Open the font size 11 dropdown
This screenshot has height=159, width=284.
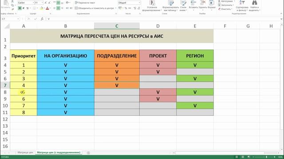(43, 3)
